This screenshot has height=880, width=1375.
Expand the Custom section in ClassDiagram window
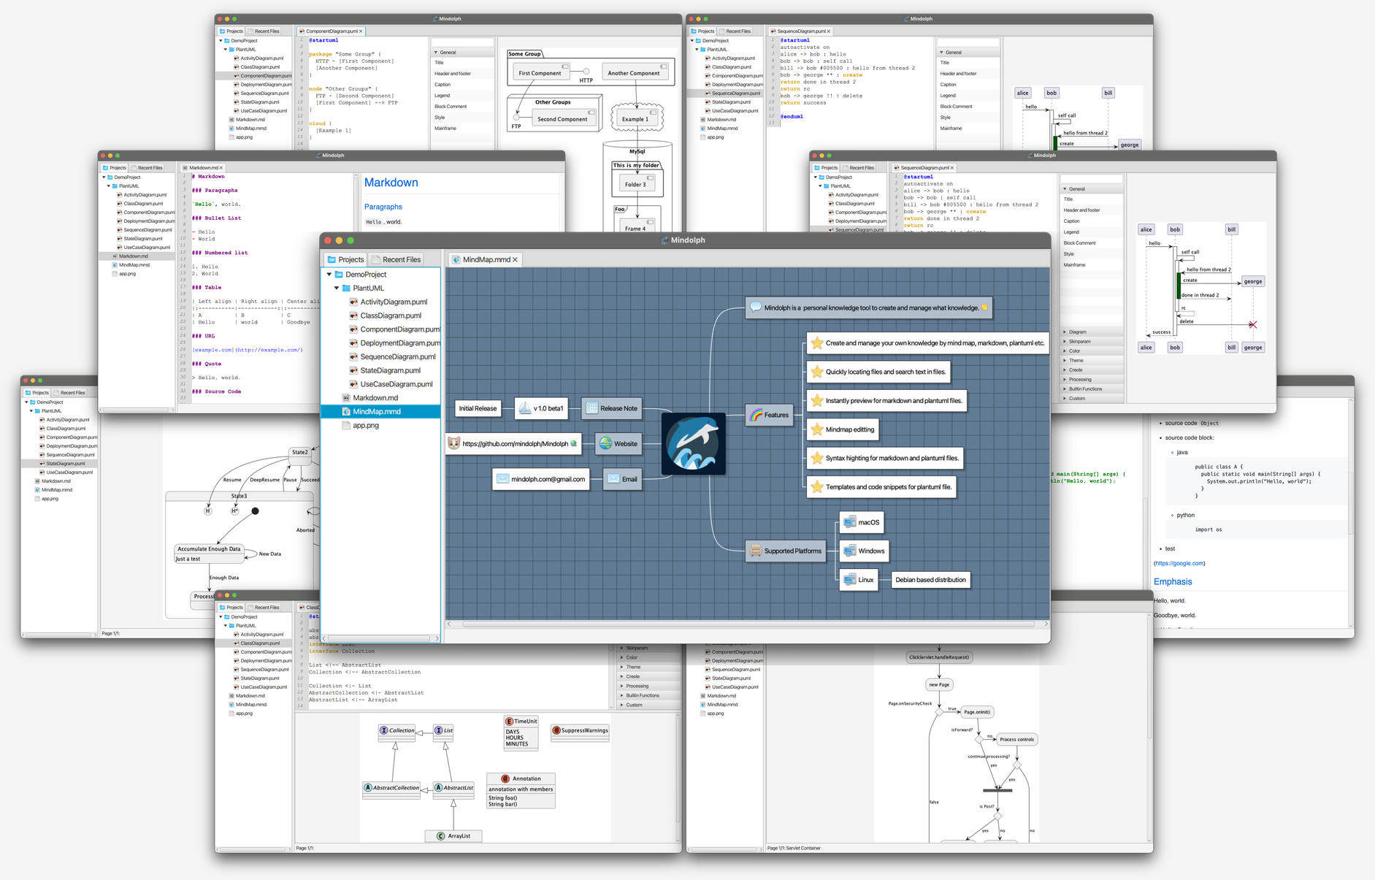pos(621,705)
